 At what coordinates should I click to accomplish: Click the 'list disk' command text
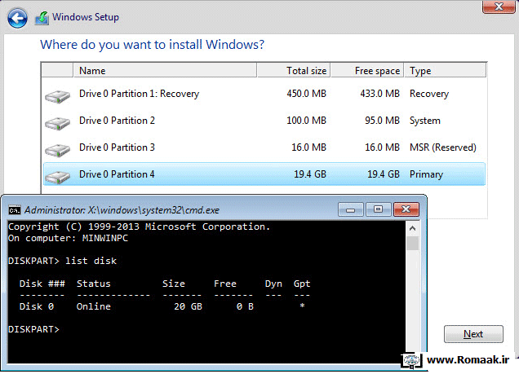tap(91, 261)
